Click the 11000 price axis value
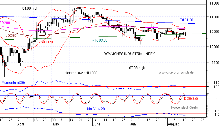220x126 pixels. (214, 17)
